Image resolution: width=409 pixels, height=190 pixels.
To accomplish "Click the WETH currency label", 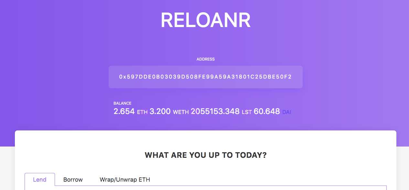I will pyautogui.click(x=181, y=112).
